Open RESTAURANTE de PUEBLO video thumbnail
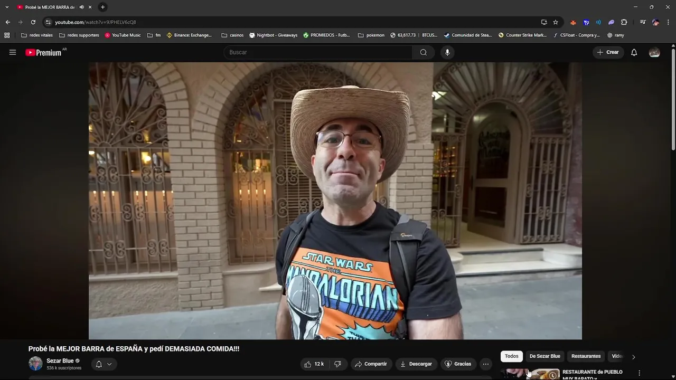Screen dimensions: 676x380 (x=530, y=374)
